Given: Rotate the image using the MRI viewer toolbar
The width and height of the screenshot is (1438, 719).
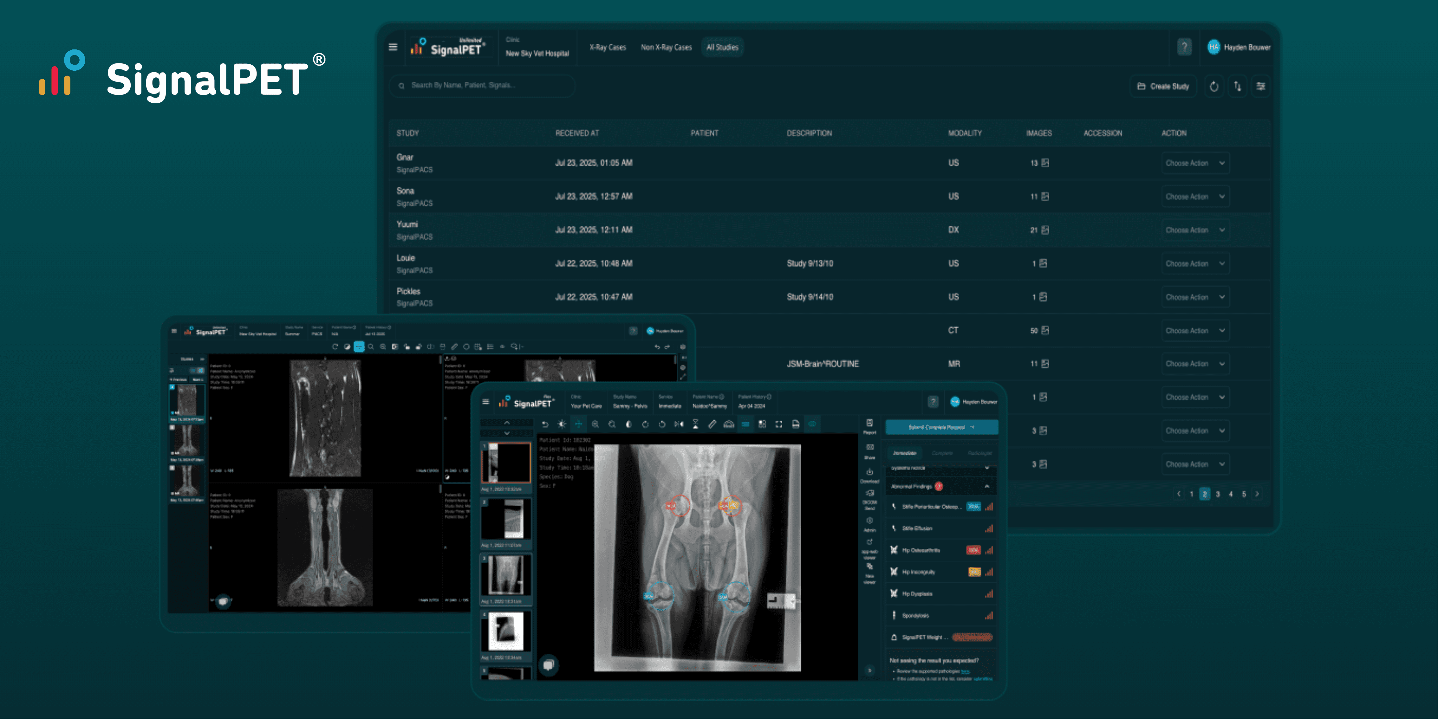Looking at the screenshot, I should click(335, 347).
